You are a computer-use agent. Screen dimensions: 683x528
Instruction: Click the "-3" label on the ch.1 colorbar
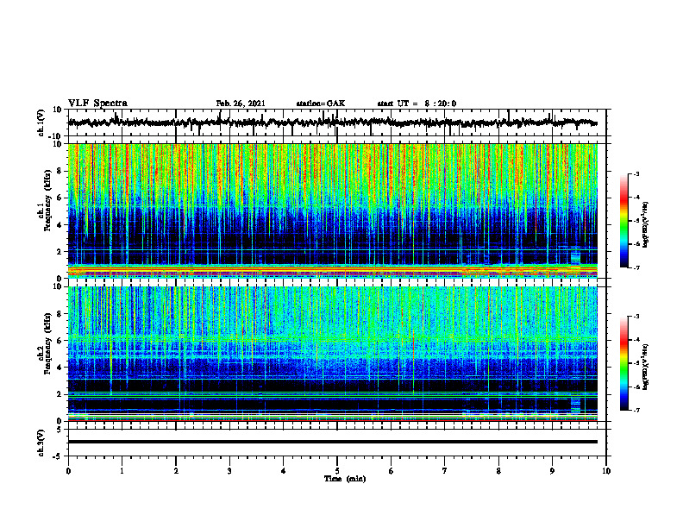click(x=636, y=174)
